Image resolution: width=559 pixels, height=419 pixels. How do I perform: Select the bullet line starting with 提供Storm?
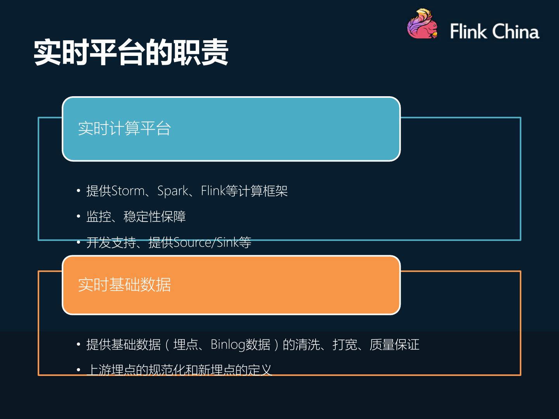187,191
